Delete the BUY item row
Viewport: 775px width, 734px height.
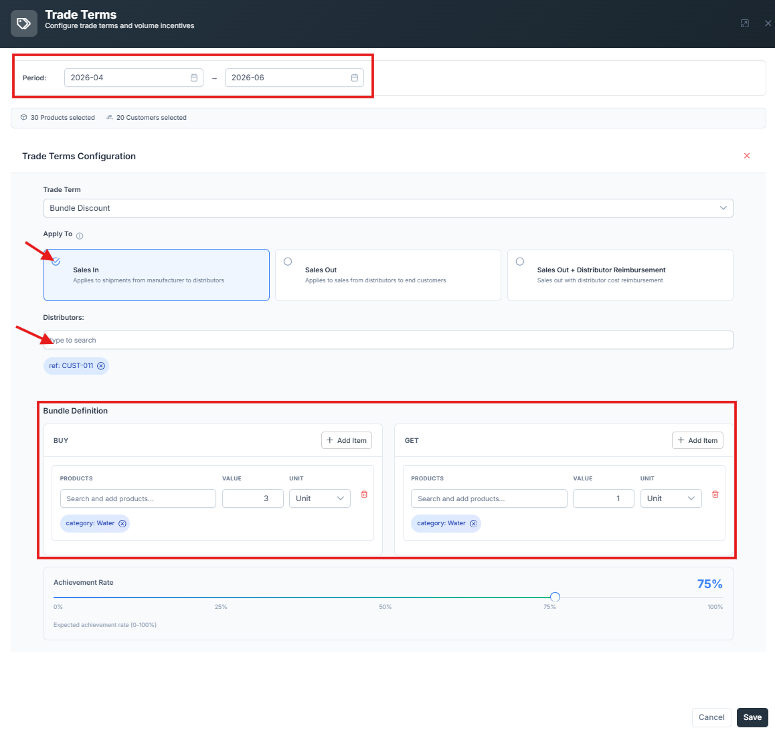364,494
